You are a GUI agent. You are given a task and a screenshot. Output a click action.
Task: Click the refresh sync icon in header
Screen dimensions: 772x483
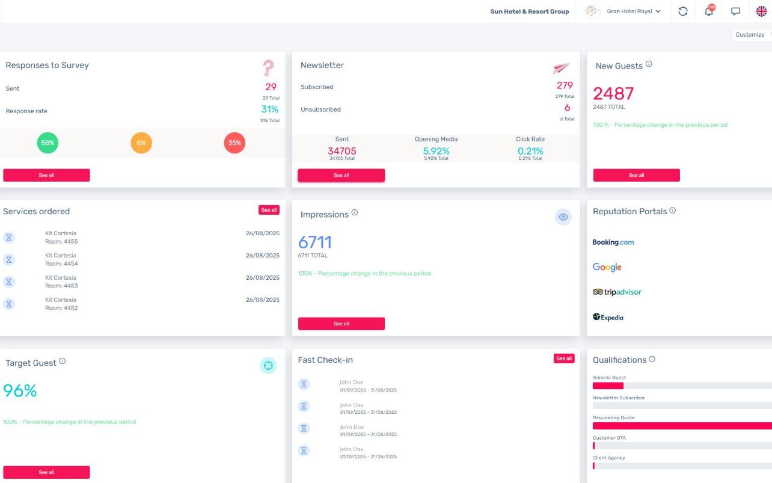pyautogui.click(x=683, y=11)
